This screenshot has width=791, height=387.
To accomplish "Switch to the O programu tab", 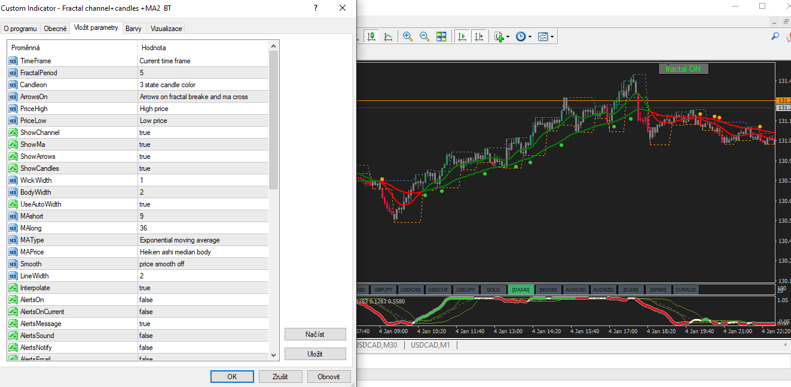I will pos(20,29).
